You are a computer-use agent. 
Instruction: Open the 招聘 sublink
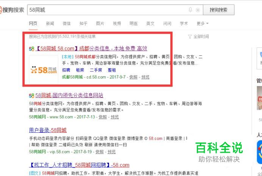pos(66,70)
